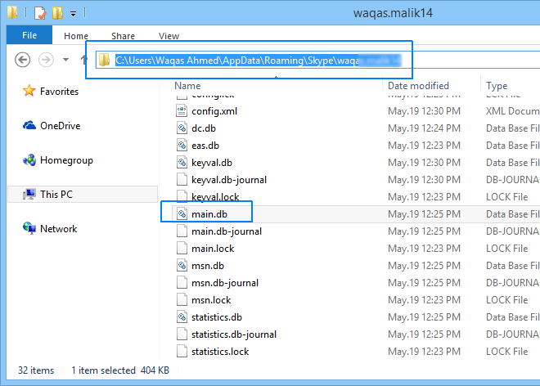Screen dimensions: 540x386
Task: Click the Up one level arrow
Action: 83,60
